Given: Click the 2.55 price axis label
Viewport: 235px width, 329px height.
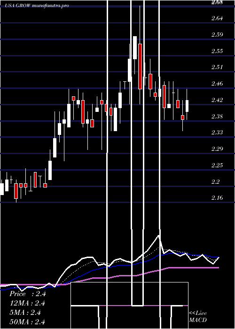Looking at the screenshot, I should [x=217, y=51].
